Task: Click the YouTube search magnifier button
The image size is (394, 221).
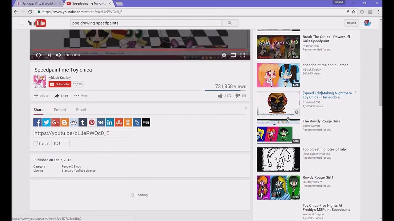Action: tap(230, 23)
